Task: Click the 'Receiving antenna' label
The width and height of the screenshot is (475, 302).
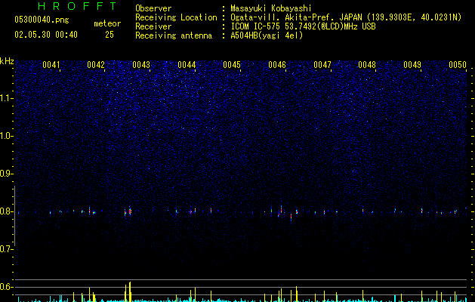Action: click(174, 35)
